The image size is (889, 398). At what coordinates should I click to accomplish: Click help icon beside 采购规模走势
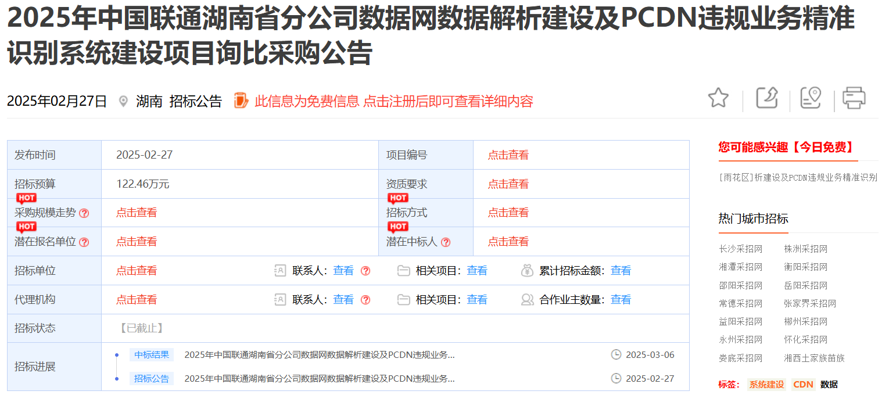point(84,213)
